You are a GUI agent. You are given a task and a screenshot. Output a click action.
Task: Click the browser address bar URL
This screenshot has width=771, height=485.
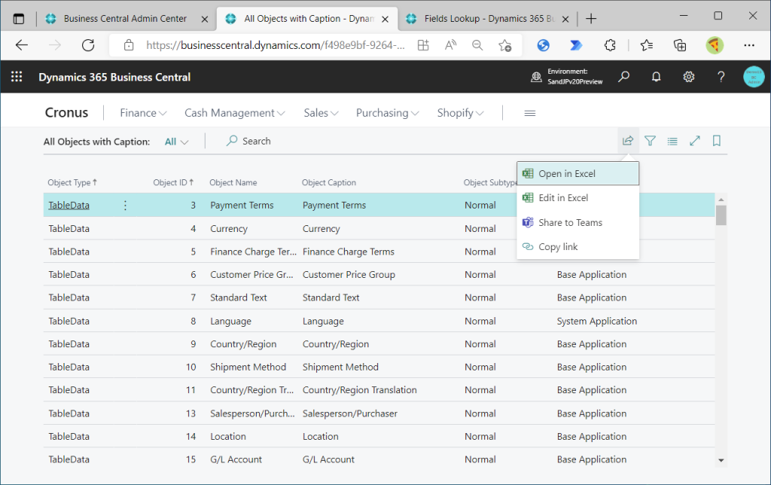click(x=276, y=45)
